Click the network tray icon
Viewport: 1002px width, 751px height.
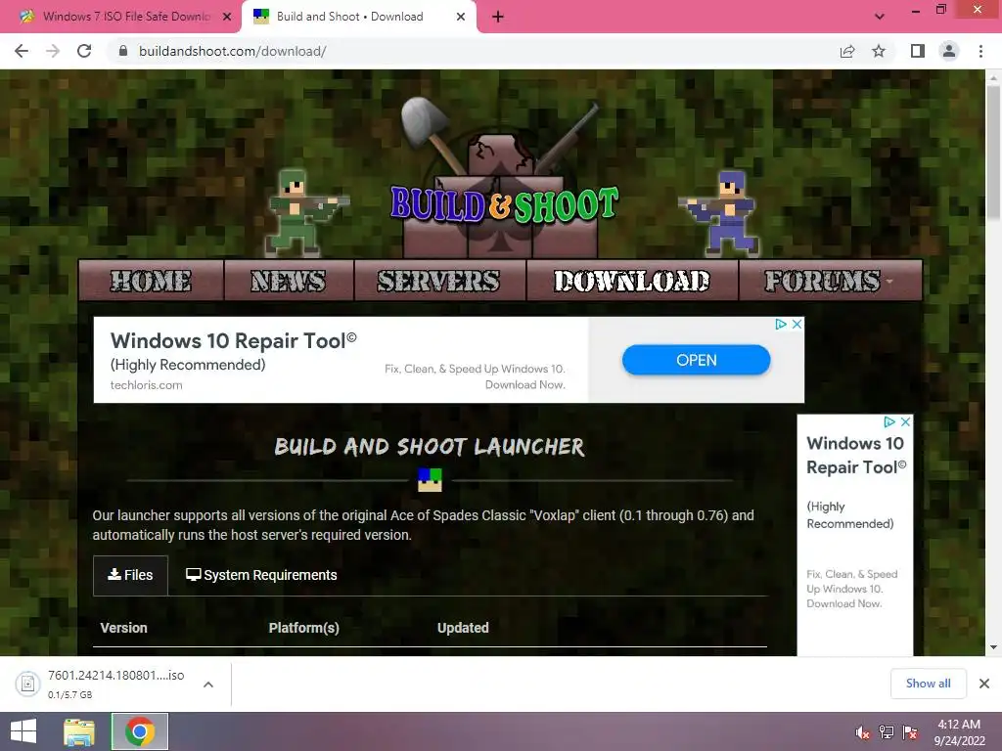click(887, 732)
